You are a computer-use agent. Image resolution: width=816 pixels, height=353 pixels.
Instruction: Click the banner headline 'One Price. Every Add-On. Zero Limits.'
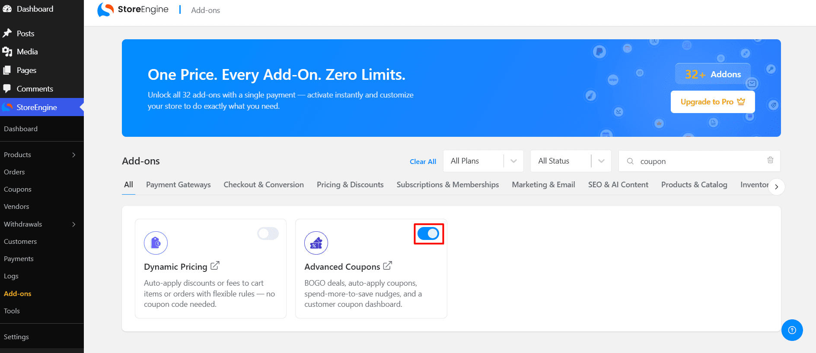[x=277, y=75]
